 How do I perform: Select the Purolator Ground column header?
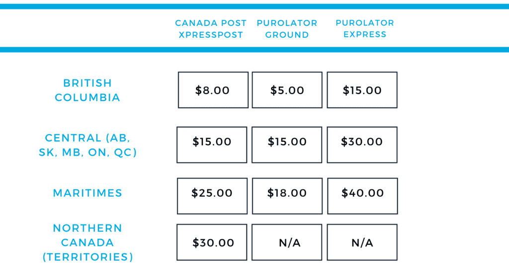pyautogui.click(x=287, y=29)
